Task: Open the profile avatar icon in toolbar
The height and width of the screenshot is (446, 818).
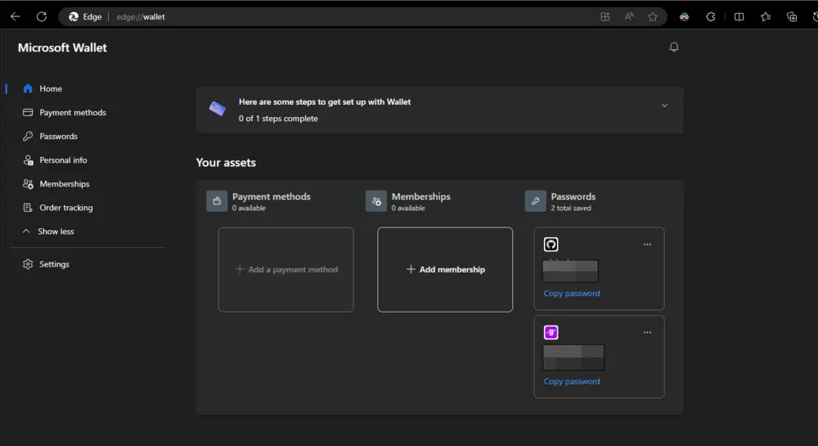Action: (x=684, y=16)
